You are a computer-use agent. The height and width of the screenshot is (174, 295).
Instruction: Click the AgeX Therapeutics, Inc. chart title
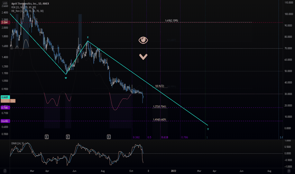point(30,3)
